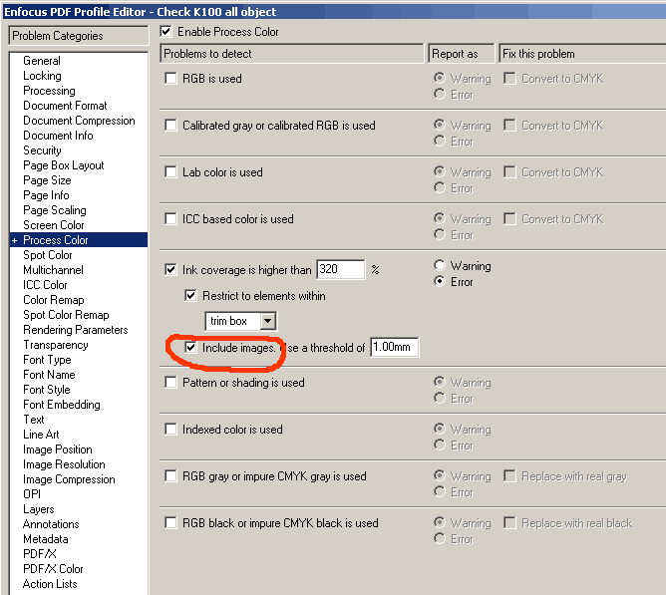Tick RGB gray or impure CMYK gray
666x595 pixels.
click(x=170, y=475)
